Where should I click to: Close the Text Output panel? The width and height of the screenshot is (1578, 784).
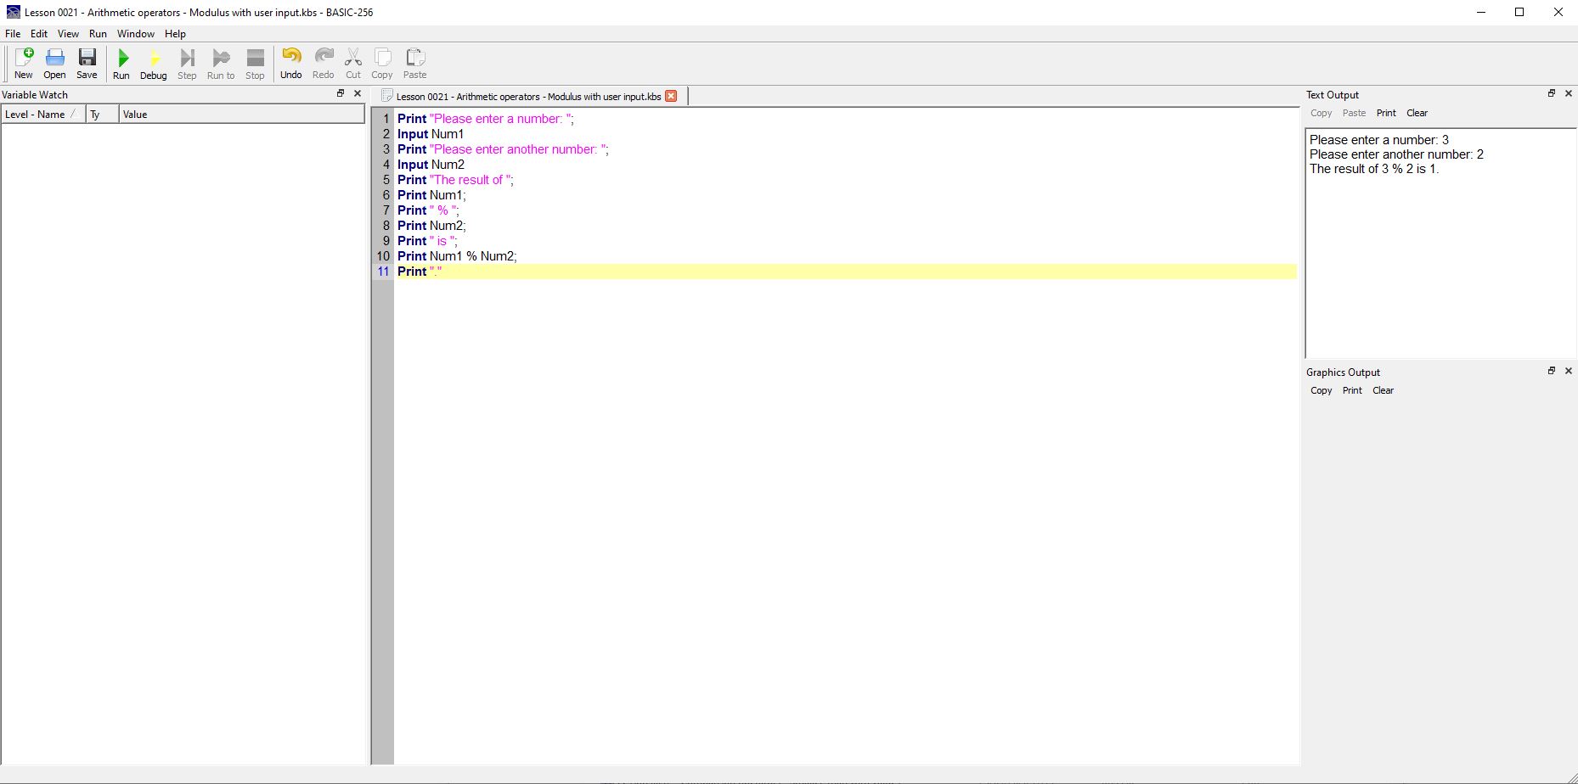click(x=1568, y=93)
